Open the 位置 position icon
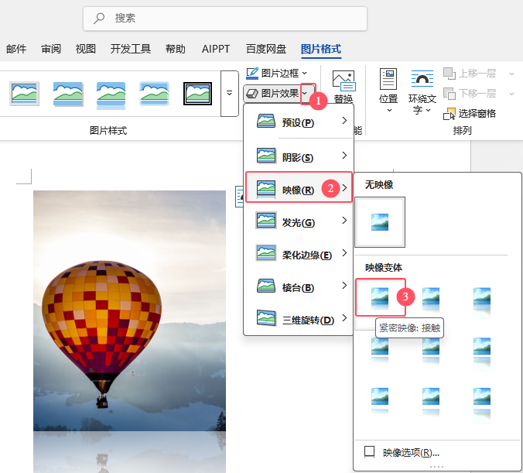This screenshot has height=473, width=523. (x=388, y=79)
